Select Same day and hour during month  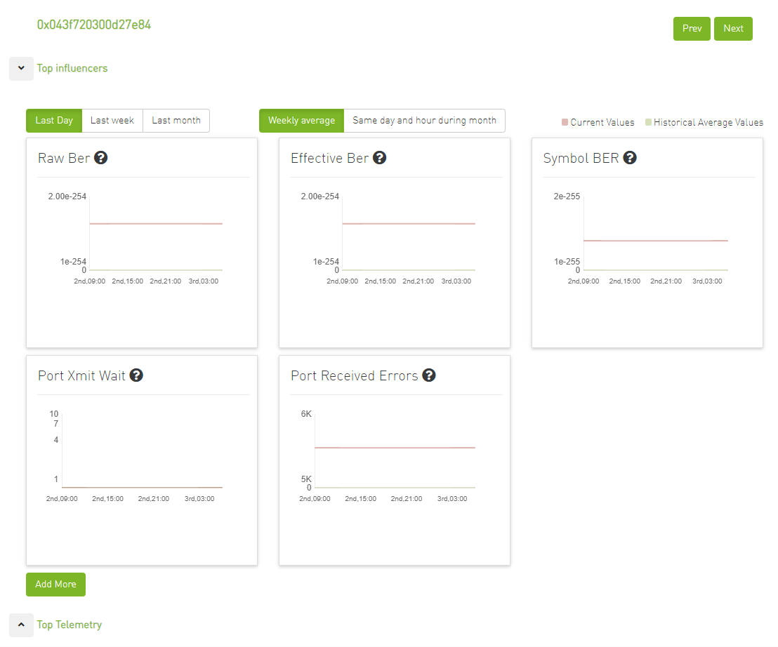(x=424, y=121)
